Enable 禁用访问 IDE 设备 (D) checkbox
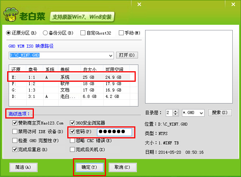The height and width of the screenshot is (177, 241). coord(15,132)
